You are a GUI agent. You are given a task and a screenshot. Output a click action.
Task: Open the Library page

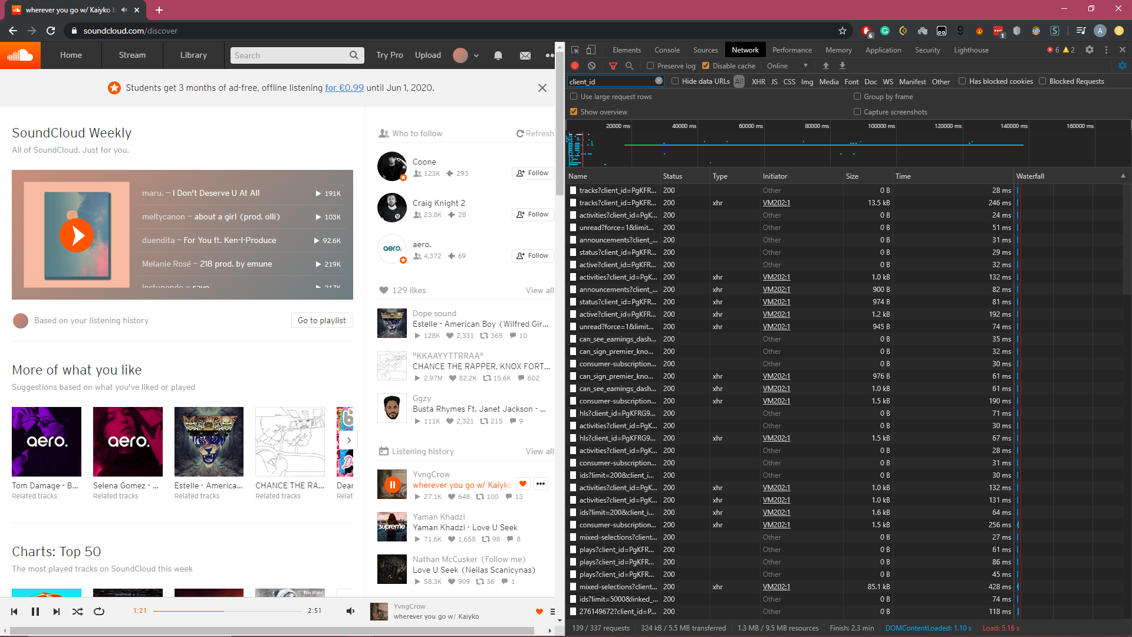point(193,55)
